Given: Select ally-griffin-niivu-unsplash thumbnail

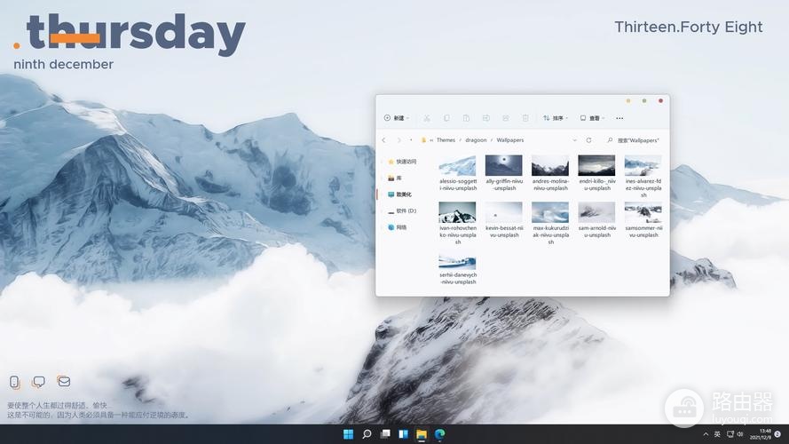Looking at the screenshot, I should [504, 166].
